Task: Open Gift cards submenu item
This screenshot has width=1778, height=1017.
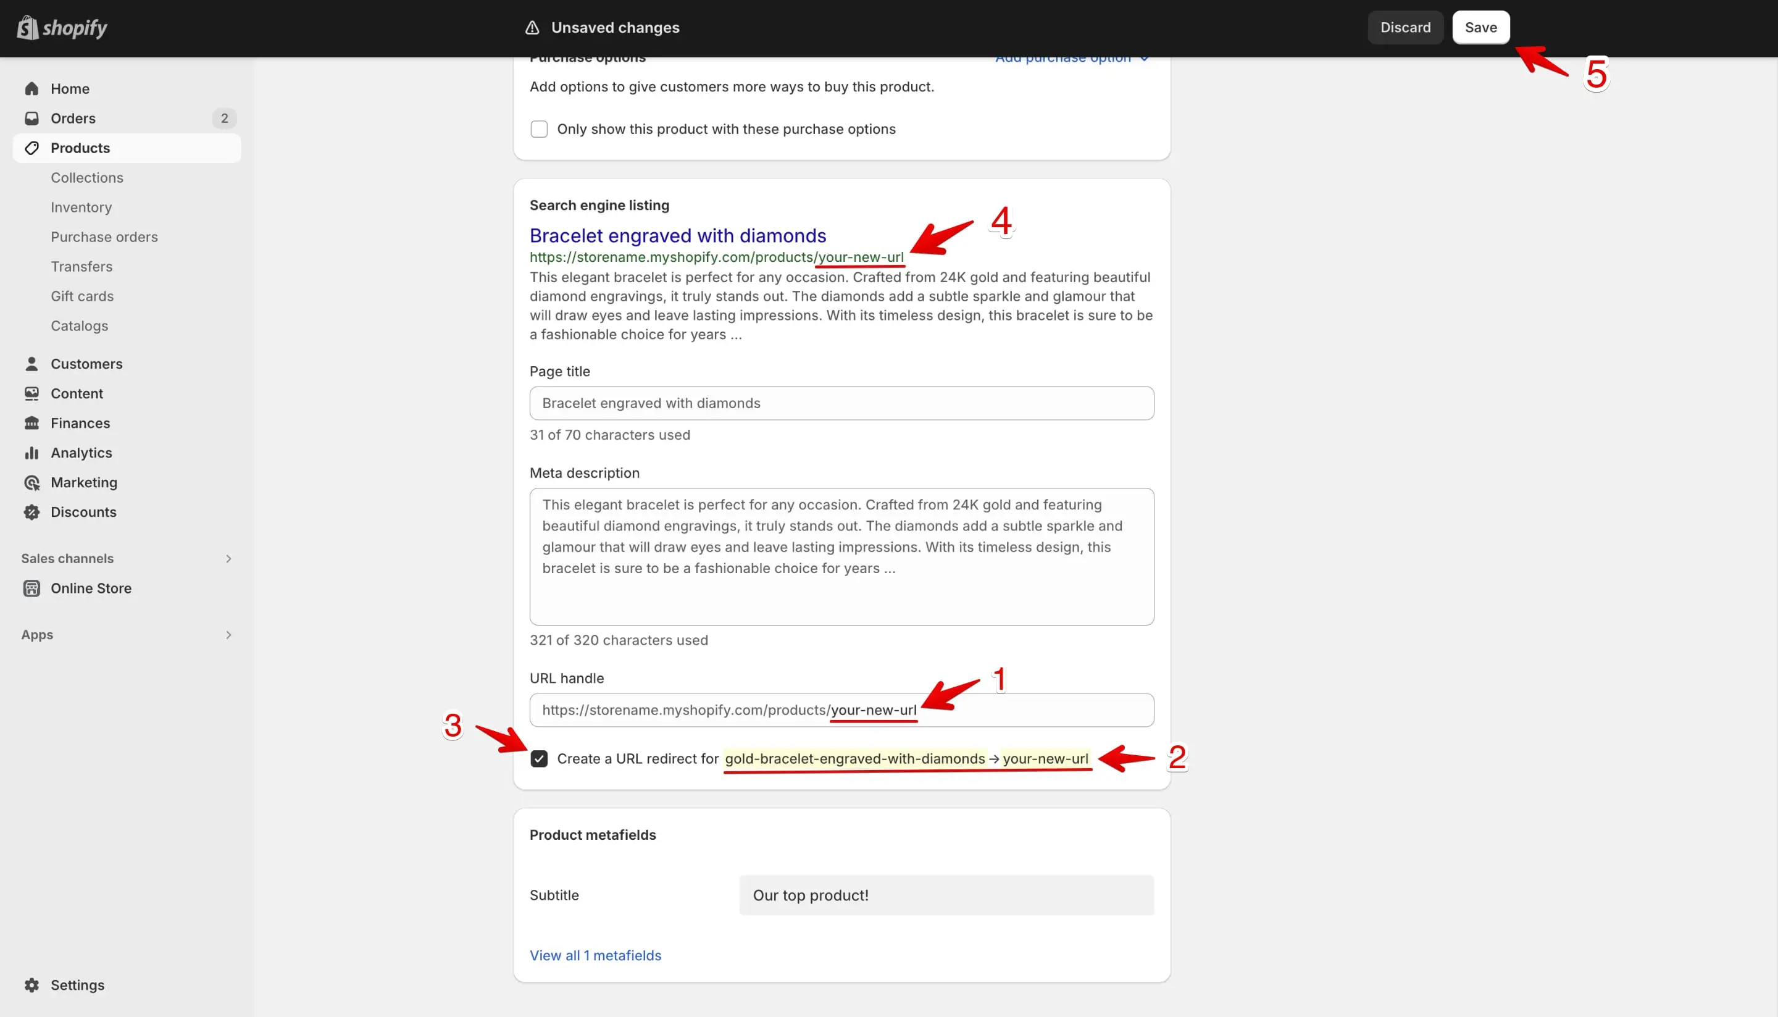Action: coord(81,296)
